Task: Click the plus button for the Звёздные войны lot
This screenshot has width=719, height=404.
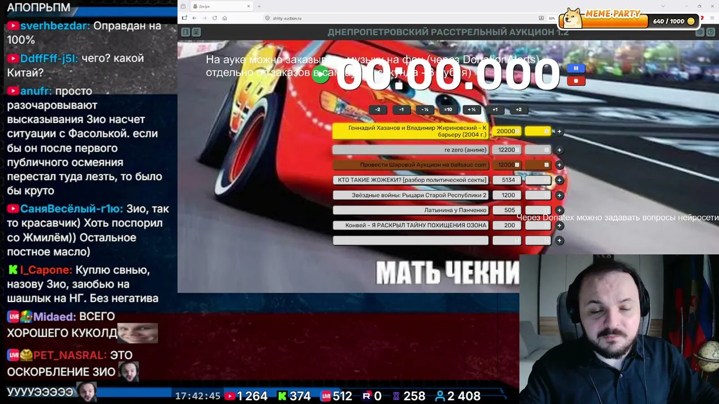Action: coord(559,195)
